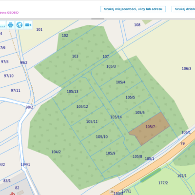Select the ruler measurement tool
The image size is (195, 195).
tap(2, 25)
